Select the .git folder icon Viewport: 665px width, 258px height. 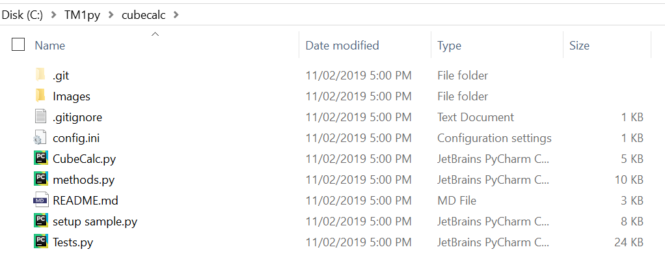coord(40,75)
